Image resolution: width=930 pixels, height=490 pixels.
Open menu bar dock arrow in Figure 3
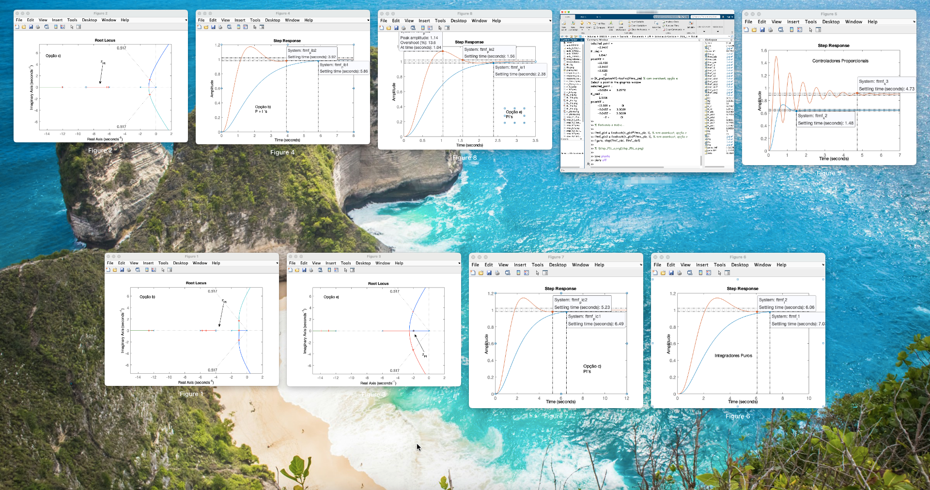[459, 263]
